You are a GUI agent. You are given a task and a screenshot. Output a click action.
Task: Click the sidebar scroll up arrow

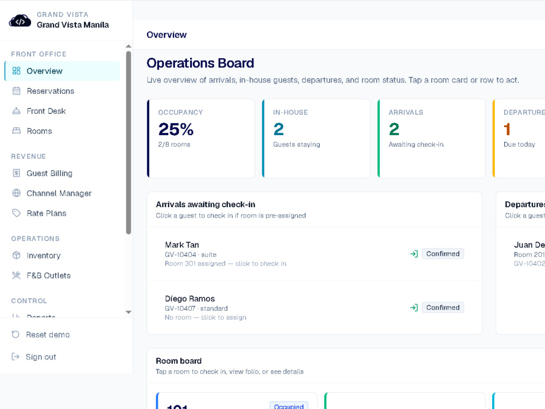pos(128,46)
